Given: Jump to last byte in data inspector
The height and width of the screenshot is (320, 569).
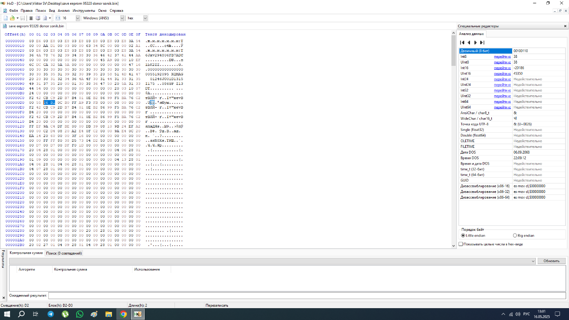Looking at the screenshot, I should 482,43.
